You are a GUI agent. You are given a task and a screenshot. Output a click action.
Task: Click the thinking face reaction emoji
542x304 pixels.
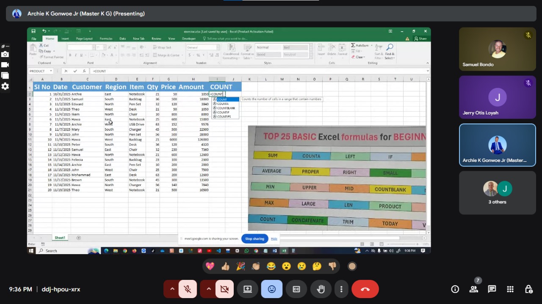[317, 266]
